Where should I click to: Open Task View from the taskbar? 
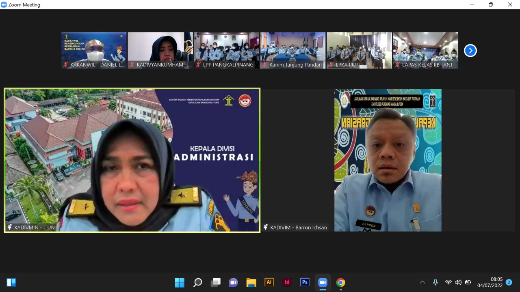[215, 283]
